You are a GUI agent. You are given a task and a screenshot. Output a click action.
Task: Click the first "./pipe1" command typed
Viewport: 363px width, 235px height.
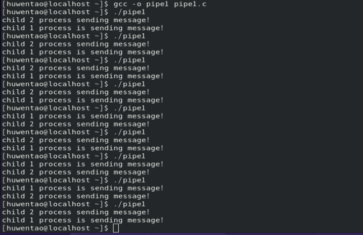pyautogui.click(x=129, y=12)
